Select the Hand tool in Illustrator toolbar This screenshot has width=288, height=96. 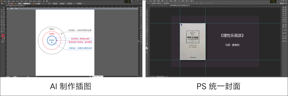pyautogui.click(x=2, y=31)
